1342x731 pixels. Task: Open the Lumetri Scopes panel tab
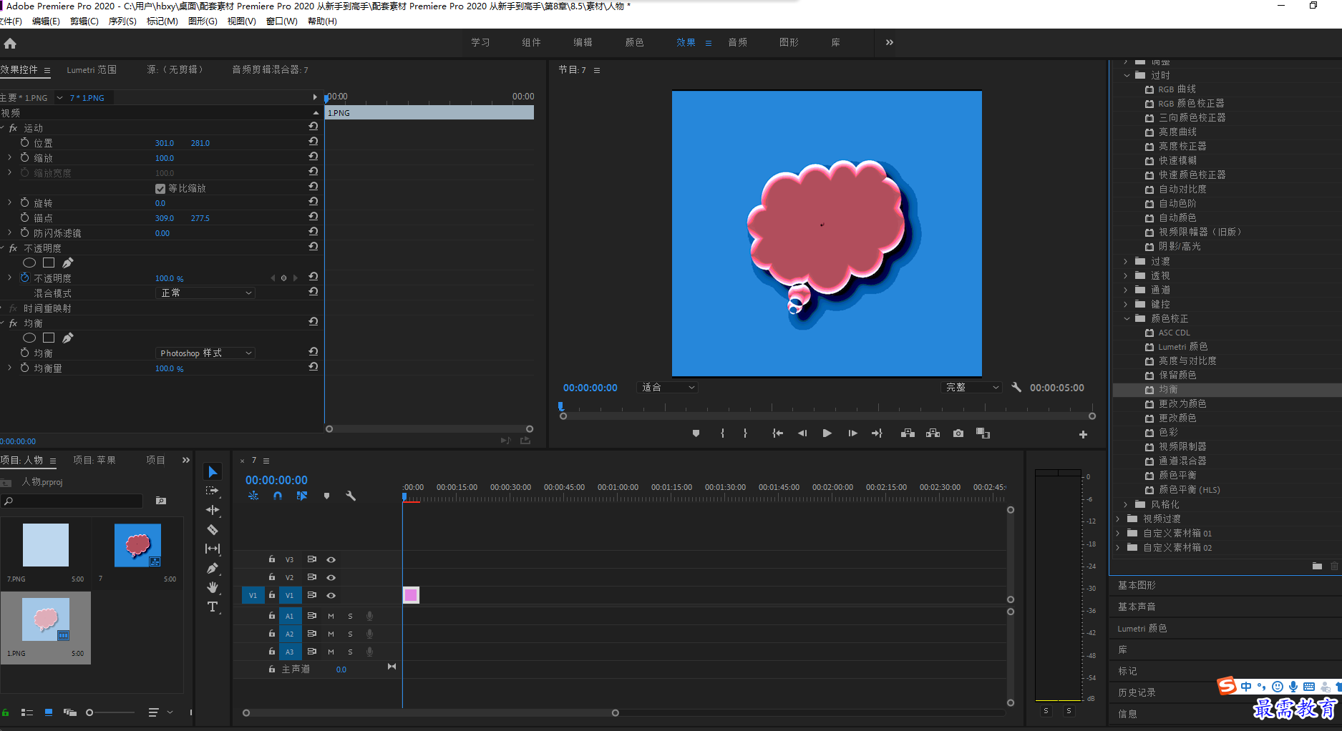(x=92, y=69)
